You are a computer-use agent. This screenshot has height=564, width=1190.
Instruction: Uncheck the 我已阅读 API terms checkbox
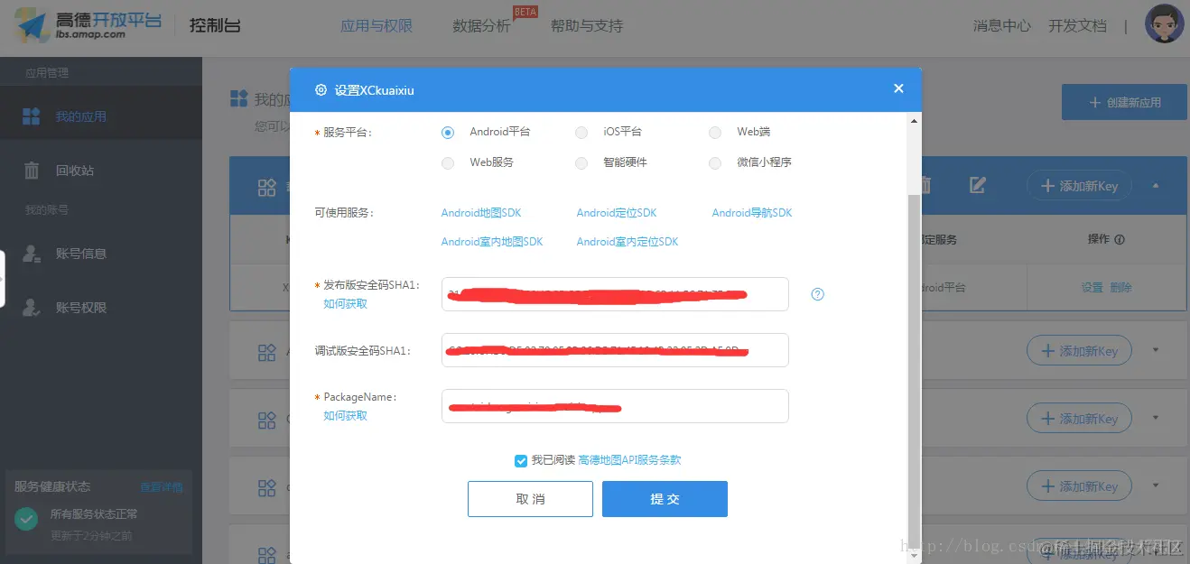pyautogui.click(x=521, y=460)
